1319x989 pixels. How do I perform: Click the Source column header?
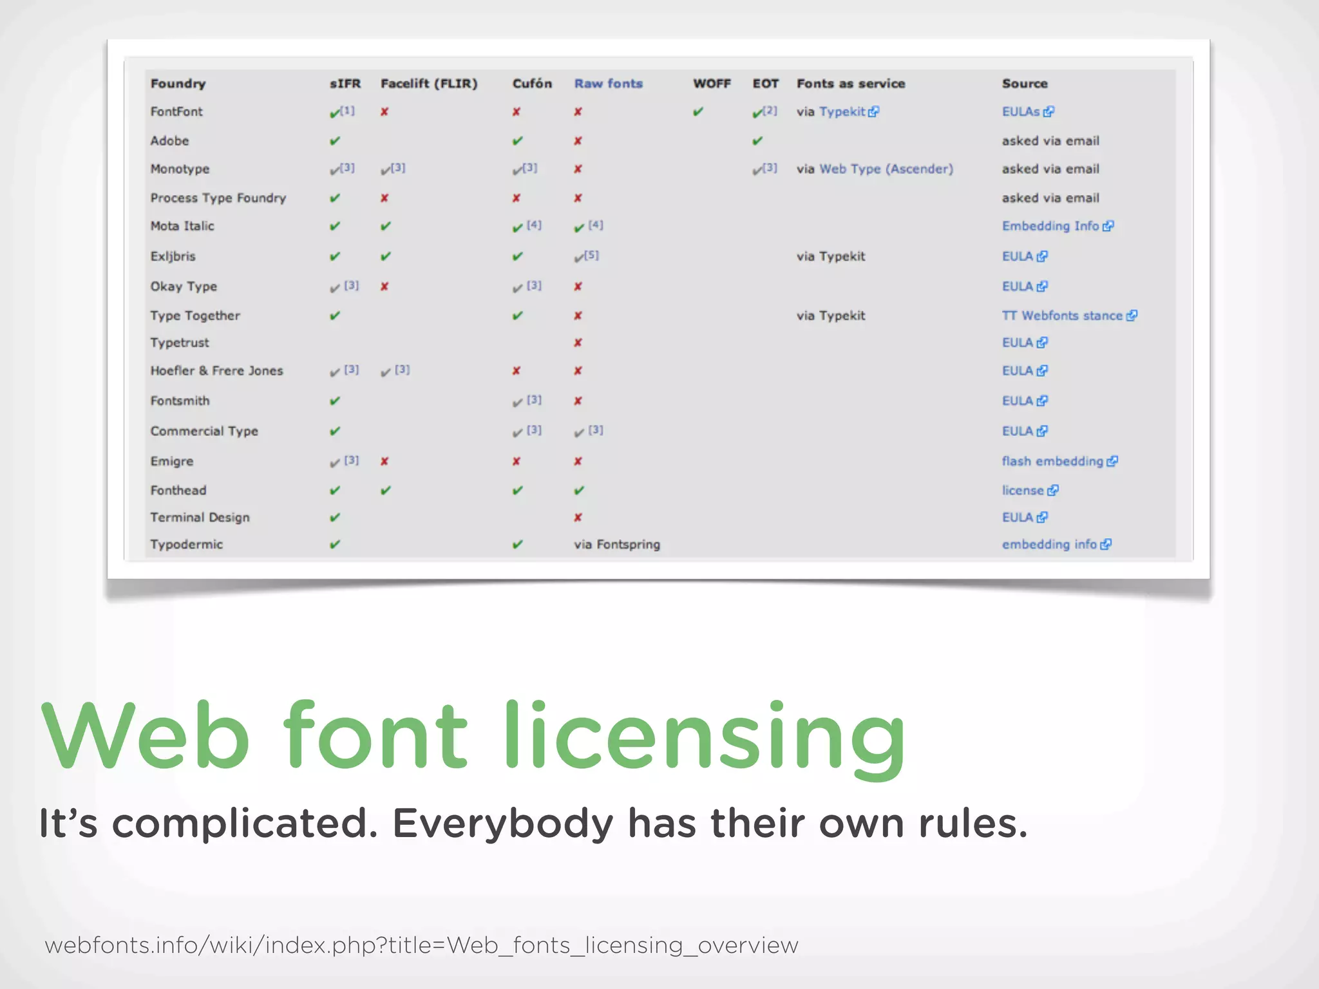(x=1025, y=84)
